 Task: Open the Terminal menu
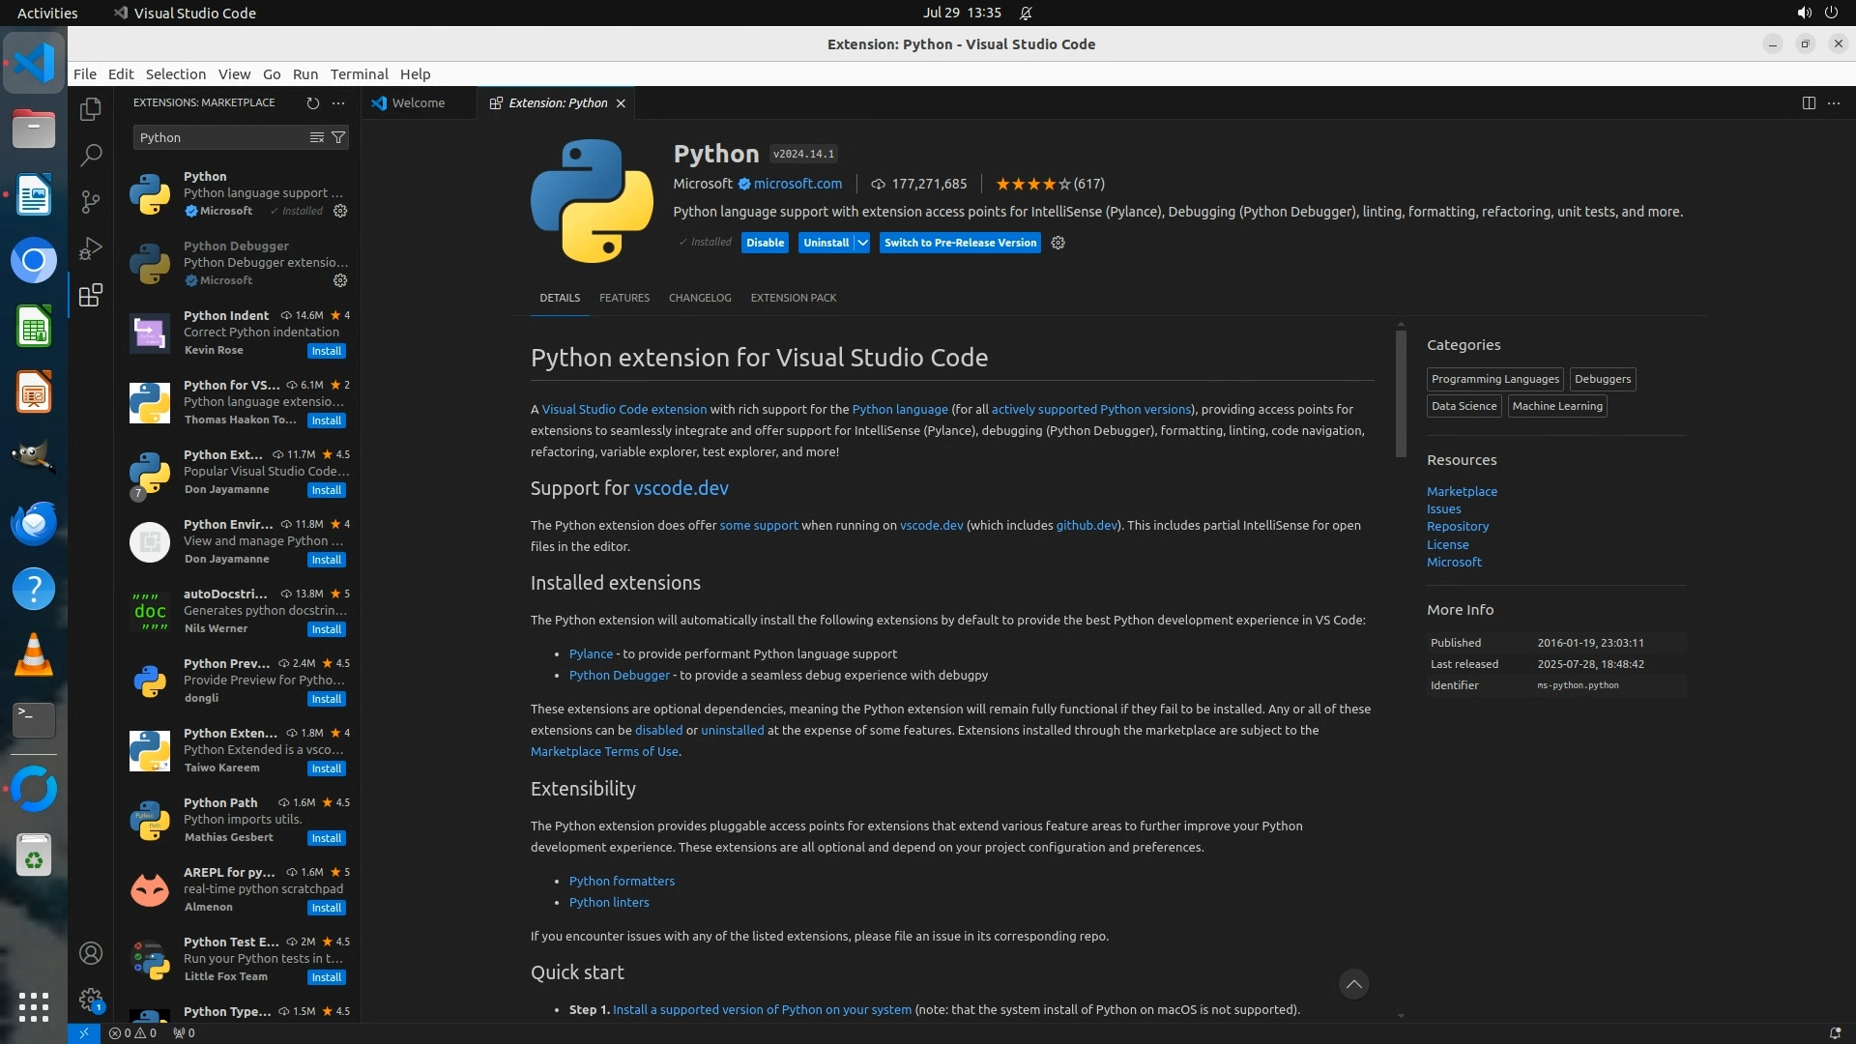coord(359,73)
